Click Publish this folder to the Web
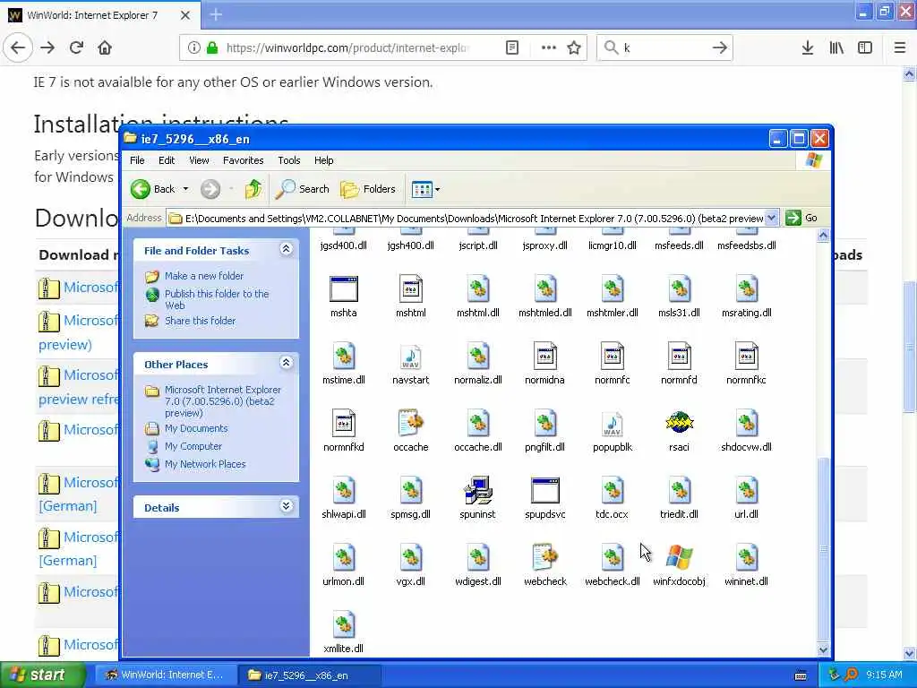The image size is (917, 688). tap(217, 299)
